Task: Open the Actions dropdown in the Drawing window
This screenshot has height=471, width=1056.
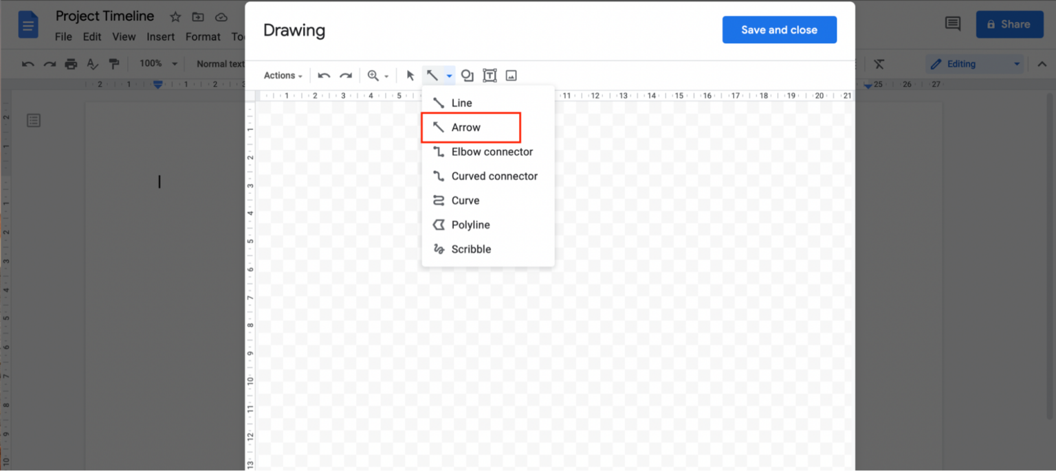Action: point(282,75)
